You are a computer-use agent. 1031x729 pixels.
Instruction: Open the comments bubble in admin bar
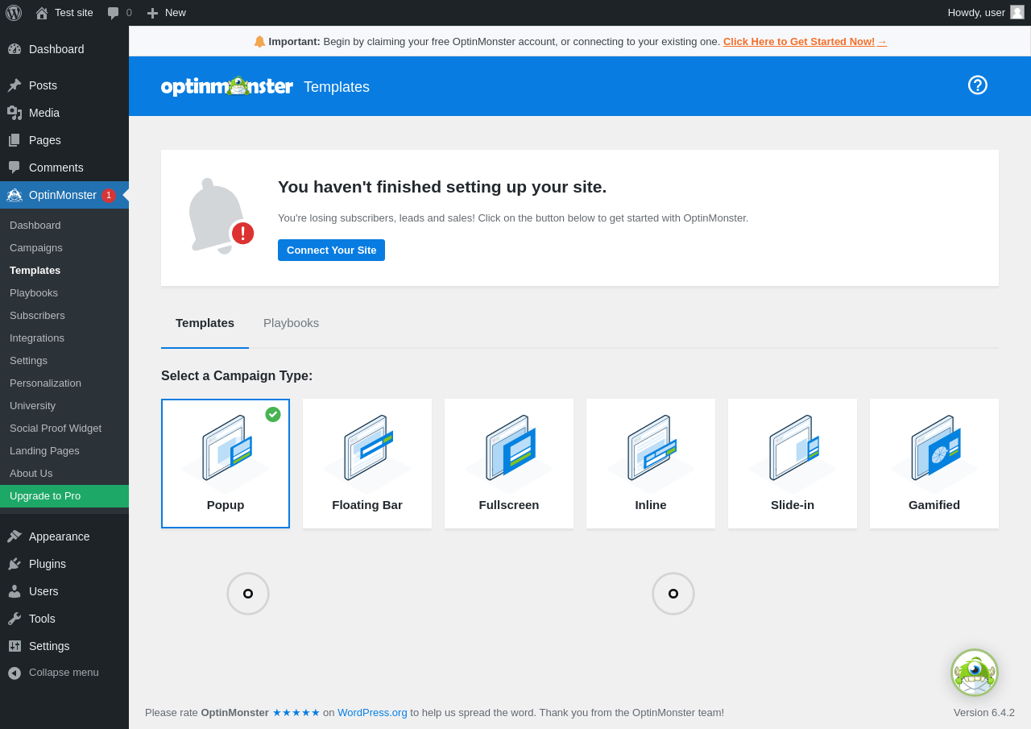[x=119, y=13]
